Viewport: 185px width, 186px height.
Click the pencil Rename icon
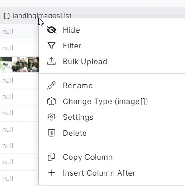point(52,86)
